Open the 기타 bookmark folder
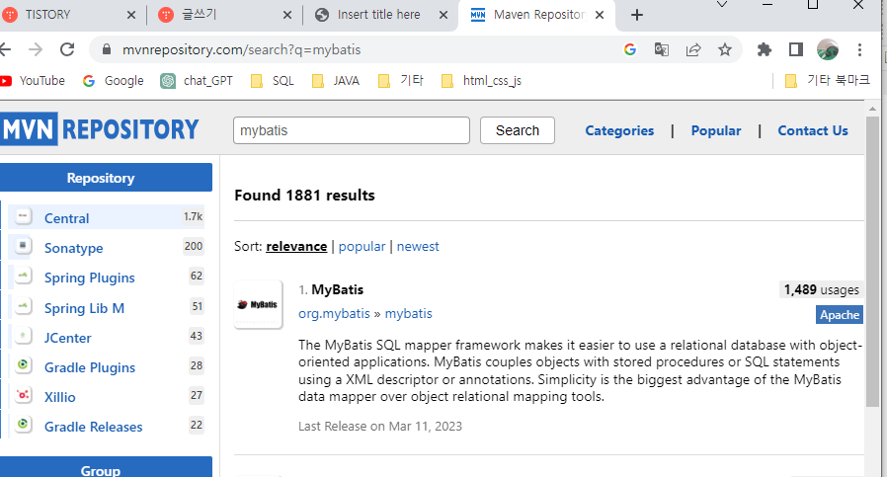Screen dimensions: 887x477 tap(400, 81)
